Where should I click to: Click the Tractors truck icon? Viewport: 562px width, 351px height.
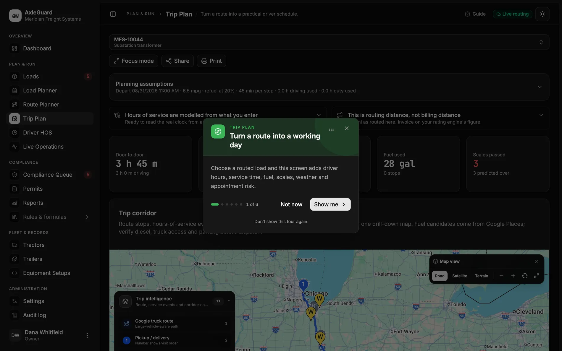point(14,245)
